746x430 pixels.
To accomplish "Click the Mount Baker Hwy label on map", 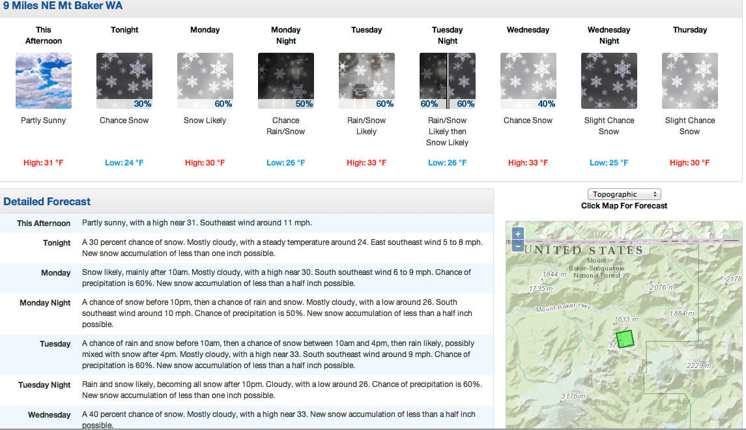I will (x=564, y=308).
